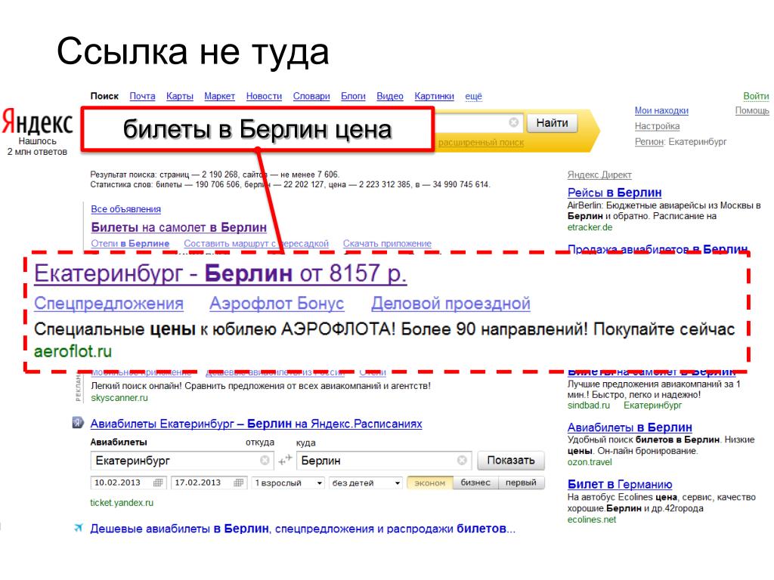The width and height of the screenshot is (774, 580).
Task: Open calendar for date 10.02.2013
Action: (158, 483)
